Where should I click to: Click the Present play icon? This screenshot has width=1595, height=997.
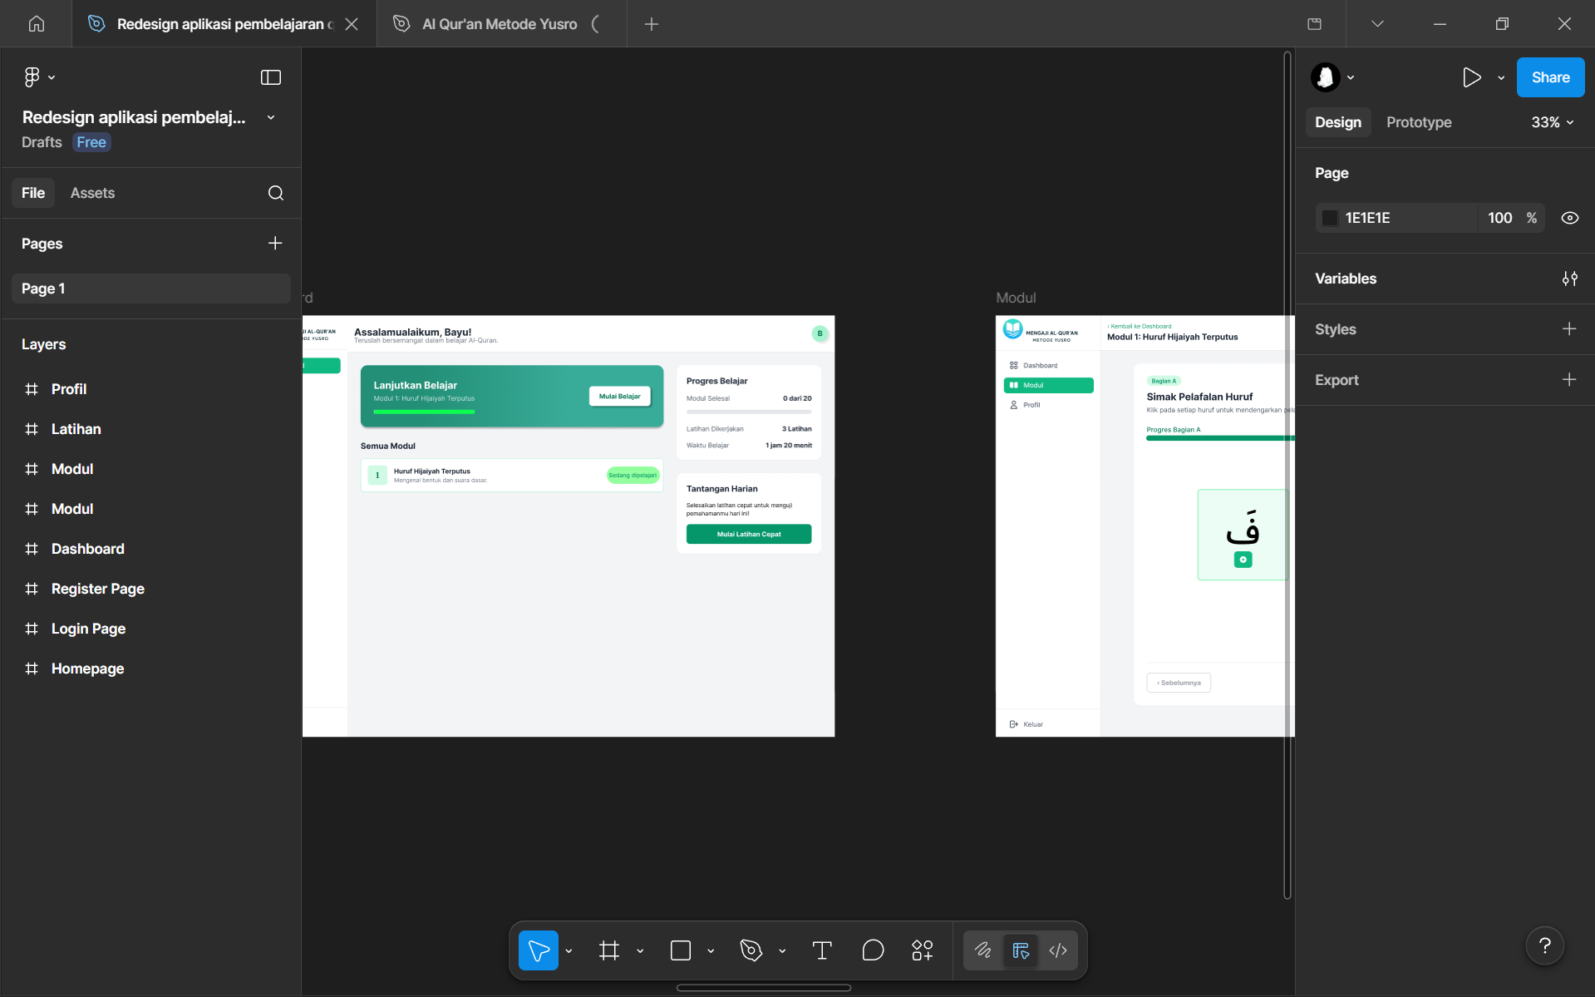(1471, 77)
